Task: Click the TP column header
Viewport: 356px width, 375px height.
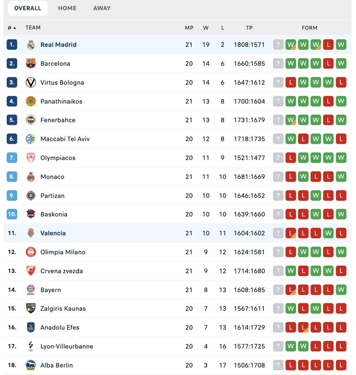Action: [249, 28]
